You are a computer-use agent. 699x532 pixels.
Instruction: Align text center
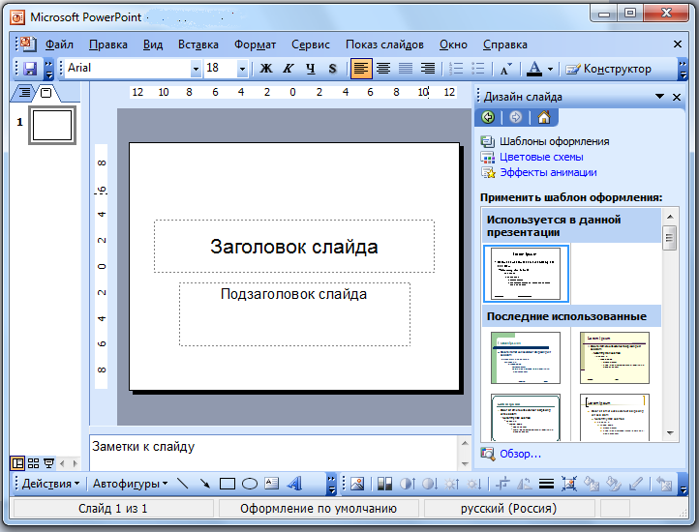pos(383,68)
